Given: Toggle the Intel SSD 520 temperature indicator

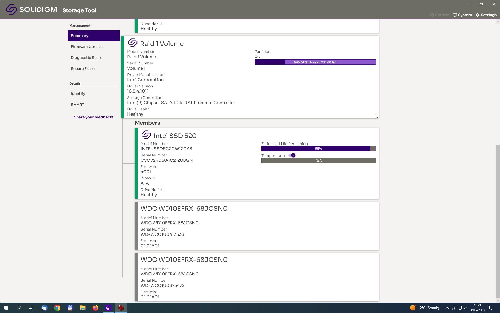Looking at the screenshot, I should 292,155.
